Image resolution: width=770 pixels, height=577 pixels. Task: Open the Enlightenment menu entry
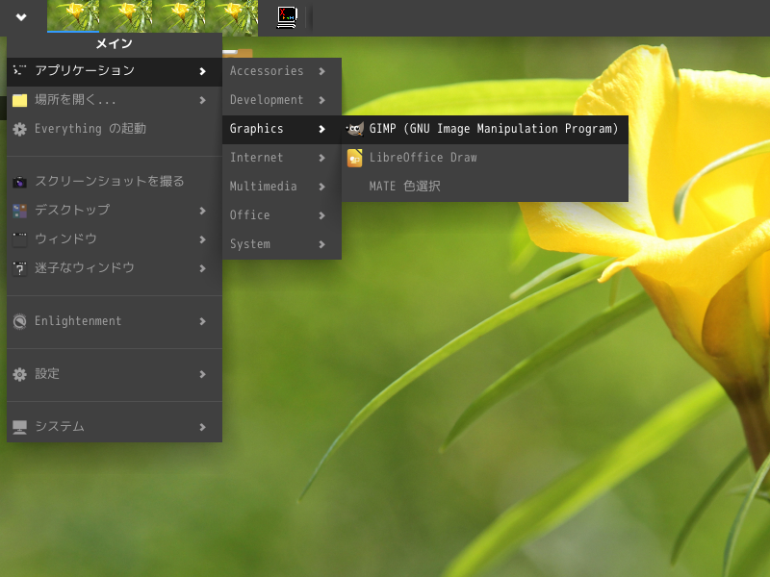(115, 321)
